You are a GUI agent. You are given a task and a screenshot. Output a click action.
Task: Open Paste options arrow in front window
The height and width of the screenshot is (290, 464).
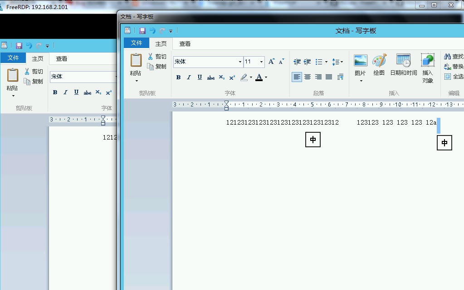(x=137, y=81)
